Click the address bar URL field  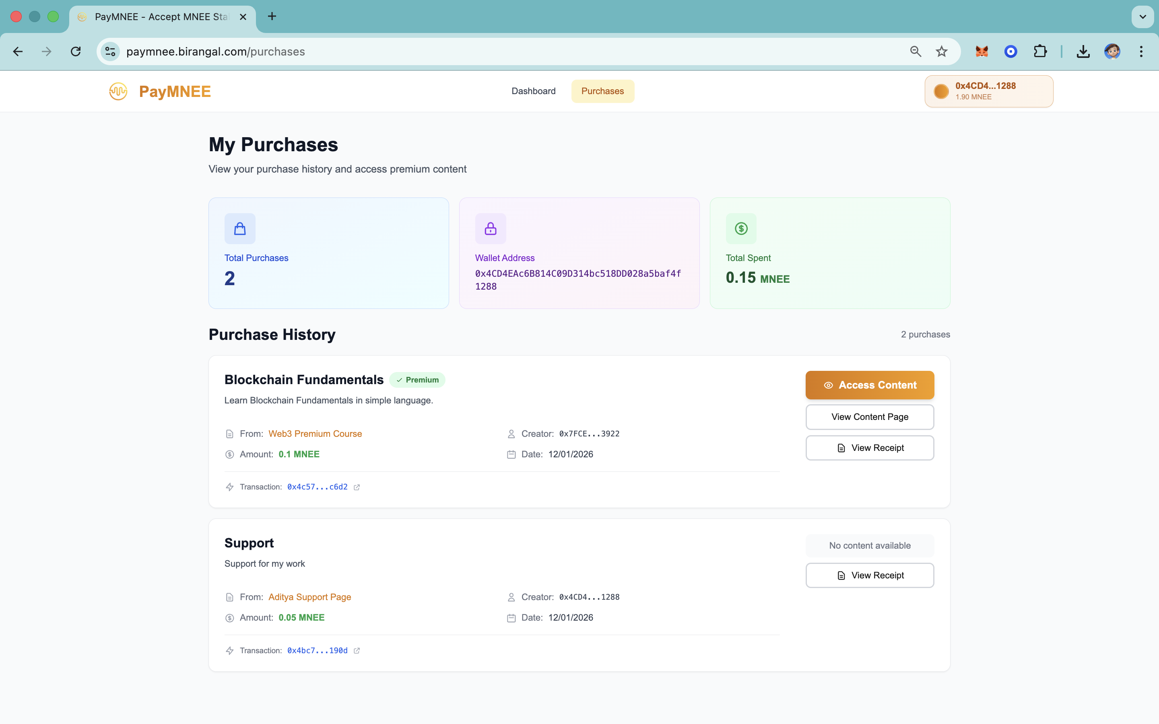coord(479,51)
